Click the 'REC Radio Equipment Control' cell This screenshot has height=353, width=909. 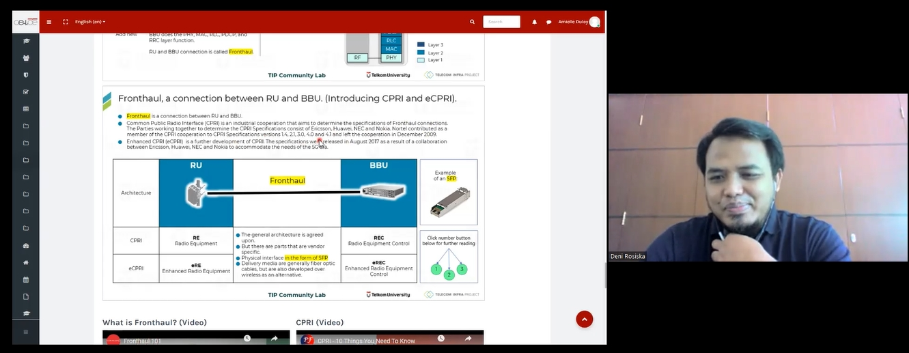(378, 240)
